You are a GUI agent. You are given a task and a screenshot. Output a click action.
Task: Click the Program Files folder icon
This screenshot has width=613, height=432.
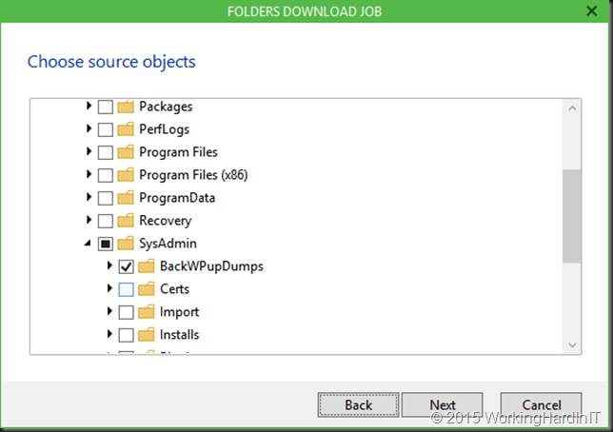[126, 152]
